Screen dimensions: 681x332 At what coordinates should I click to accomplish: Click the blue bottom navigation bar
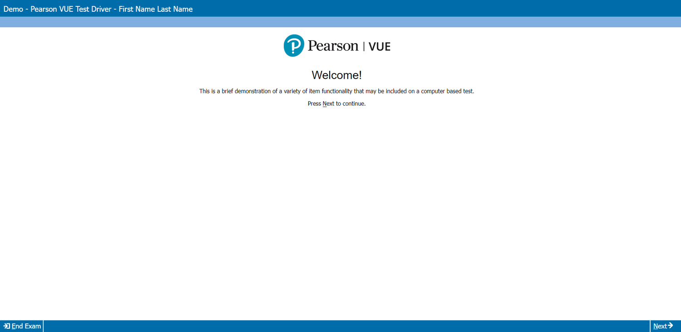click(340, 326)
